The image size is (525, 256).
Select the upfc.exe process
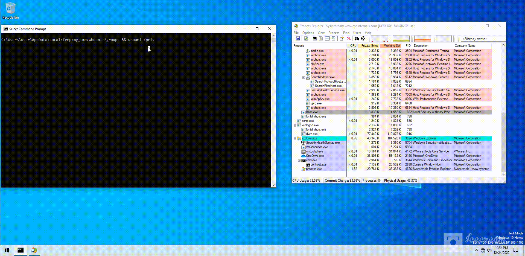coord(316,103)
